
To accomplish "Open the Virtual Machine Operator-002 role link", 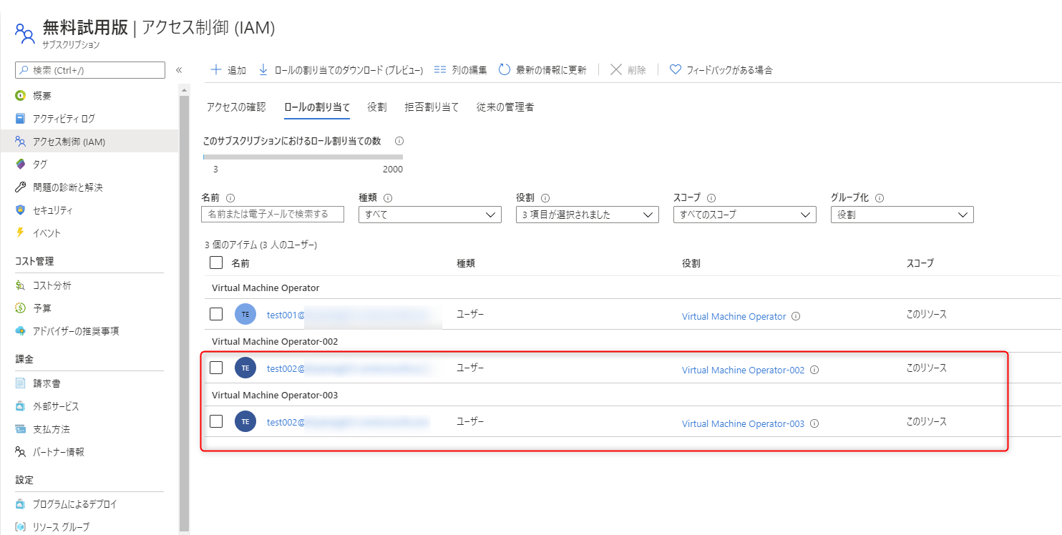I will [x=743, y=370].
